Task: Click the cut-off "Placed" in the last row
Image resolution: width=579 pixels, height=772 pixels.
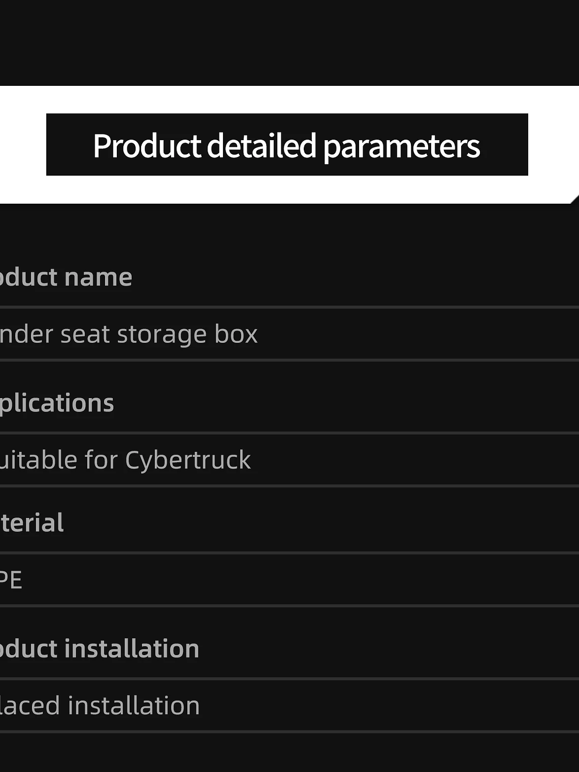Action: pos(29,706)
